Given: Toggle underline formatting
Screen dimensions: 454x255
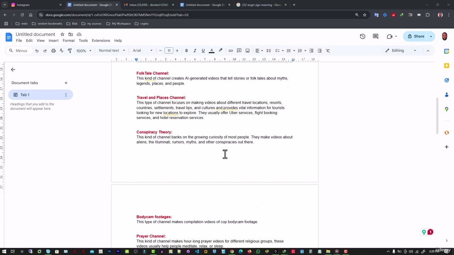Looking at the screenshot, I should click(203, 51).
